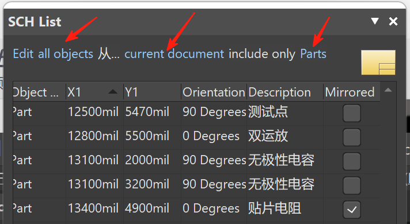Select the Y1 cell "3200mil"
This screenshot has width=410, height=224.
tap(152, 186)
